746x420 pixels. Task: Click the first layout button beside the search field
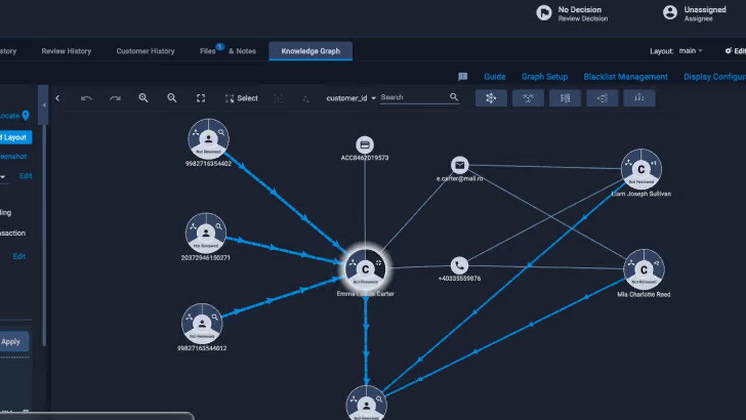pos(491,98)
